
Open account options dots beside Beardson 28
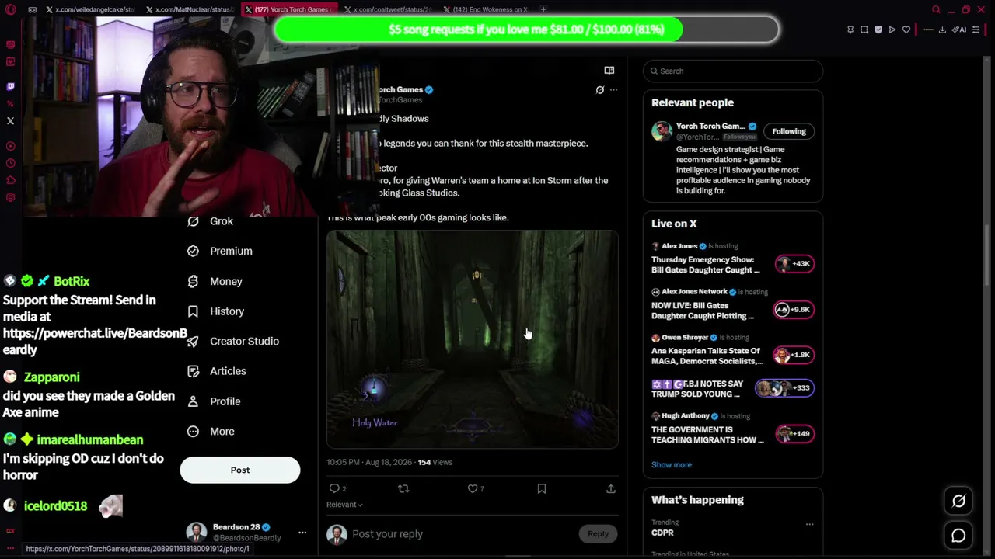pos(302,533)
